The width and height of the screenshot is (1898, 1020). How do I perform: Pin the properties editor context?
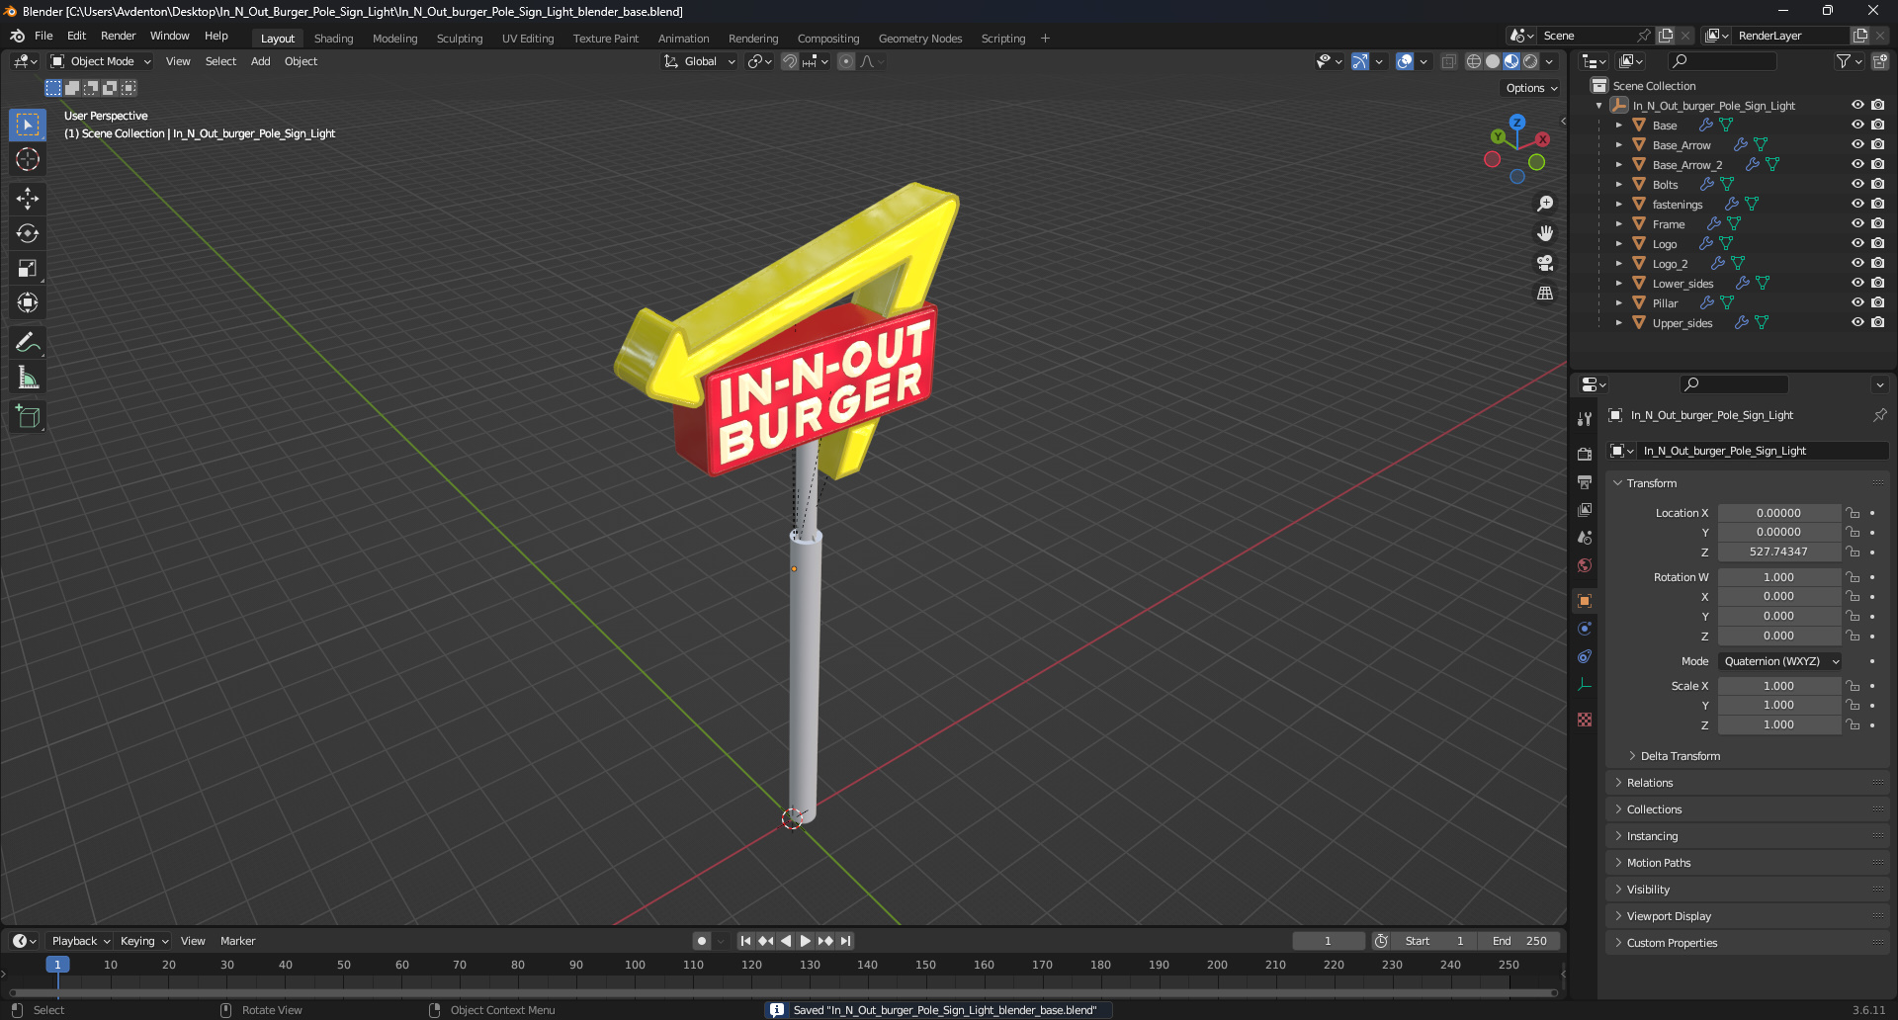click(1879, 415)
